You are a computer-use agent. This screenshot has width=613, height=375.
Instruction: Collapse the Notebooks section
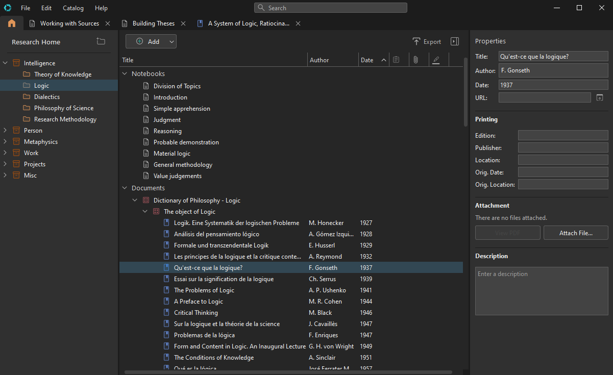coord(125,74)
